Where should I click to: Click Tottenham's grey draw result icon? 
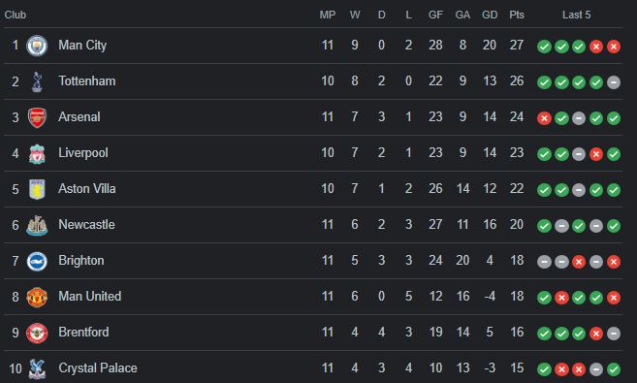tap(614, 82)
